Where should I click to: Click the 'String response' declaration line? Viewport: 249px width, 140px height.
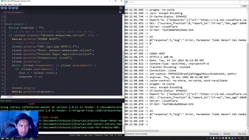pos(26,28)
